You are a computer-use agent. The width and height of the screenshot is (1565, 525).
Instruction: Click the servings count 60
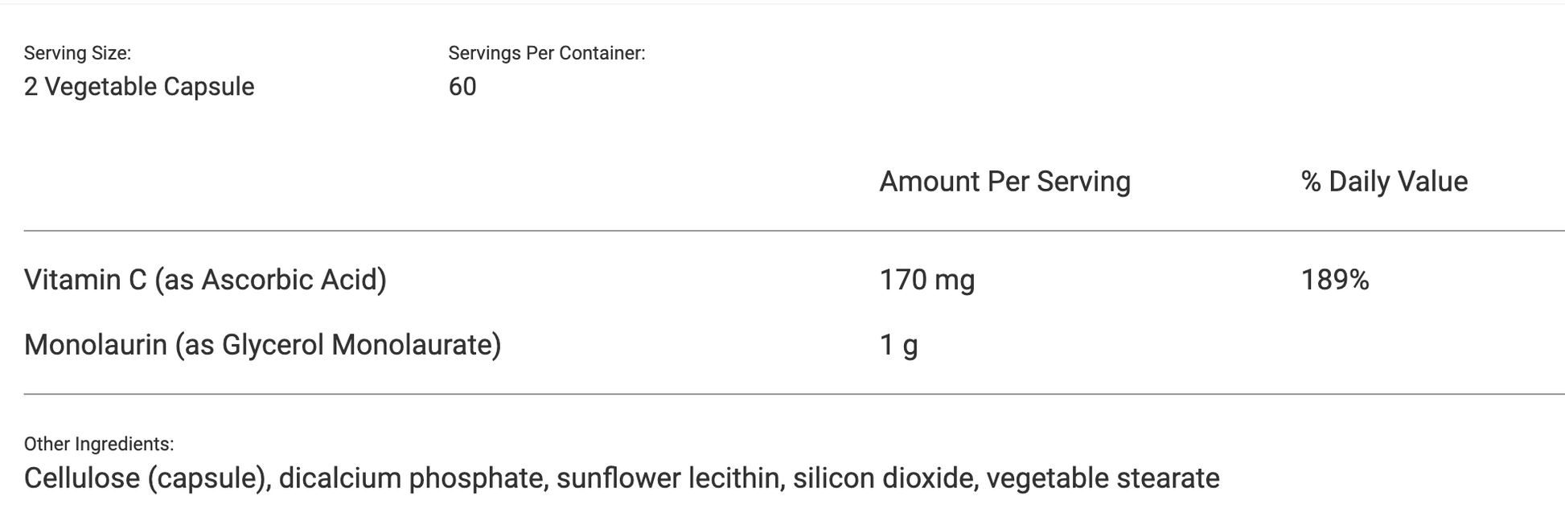pyautogui.click(x=462, y=87)
